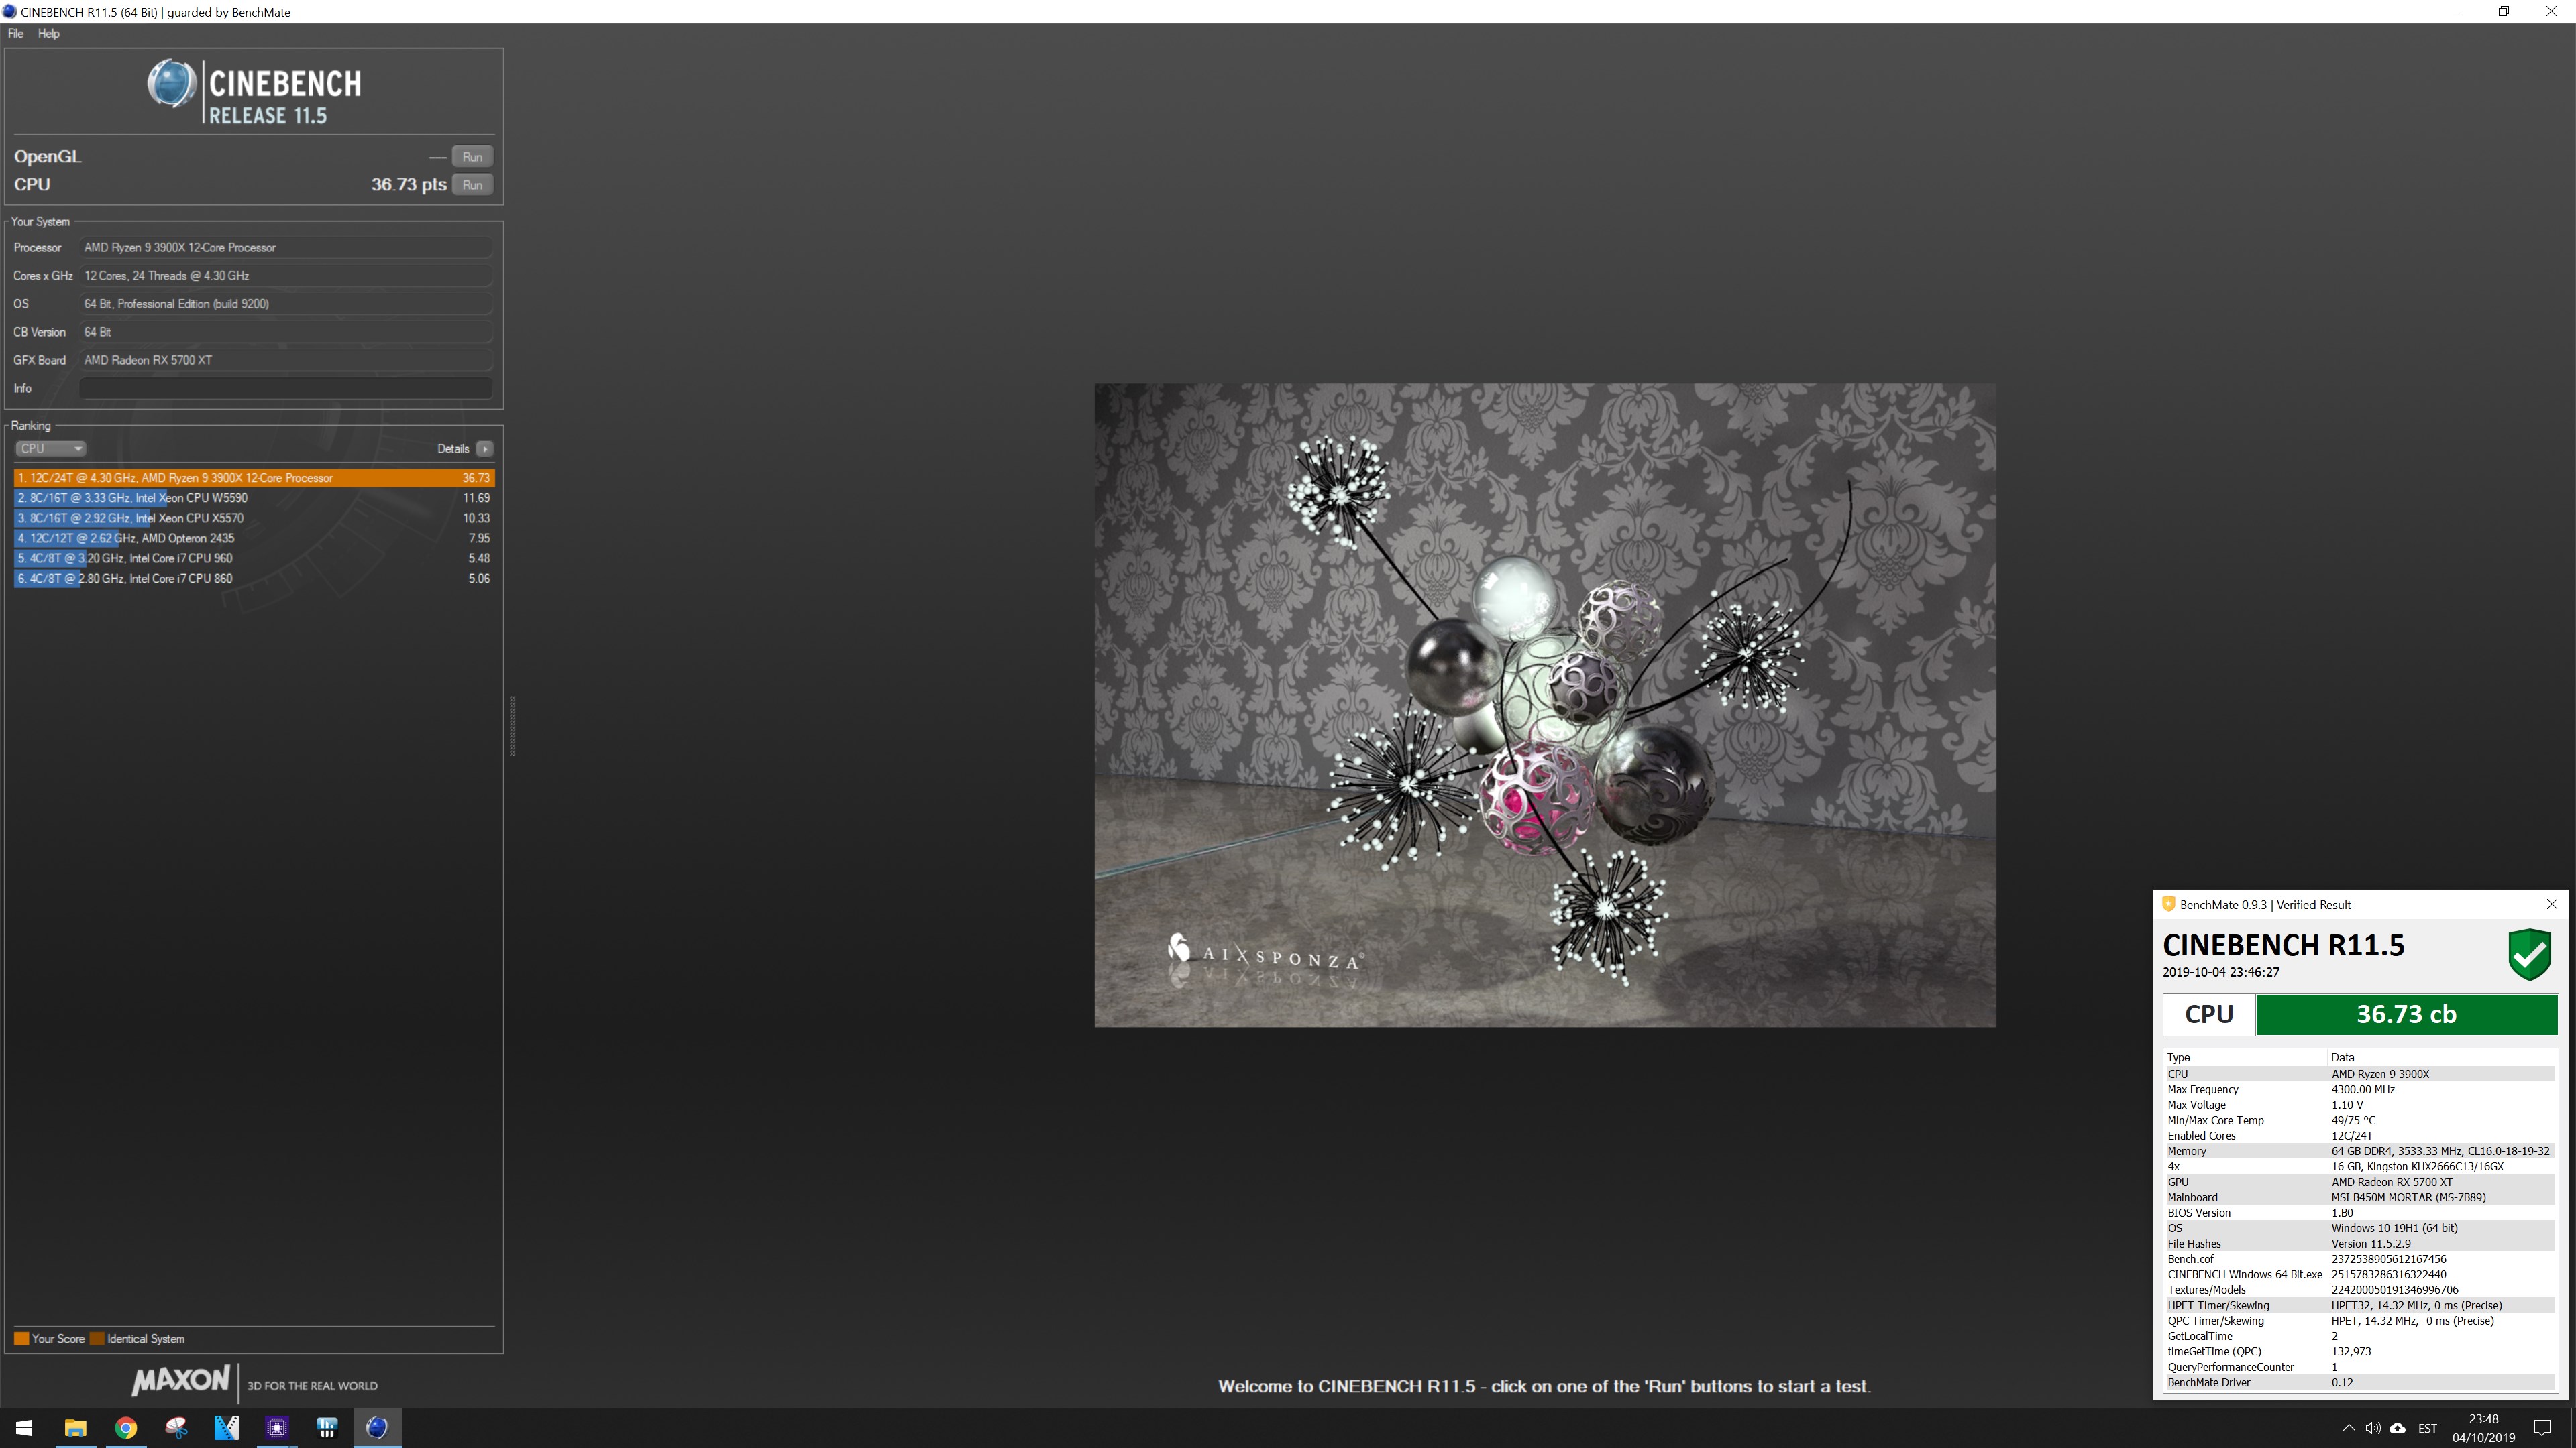
Task: Open the Snipping Tool taskbar icon
Action: tap(176, 1428)
